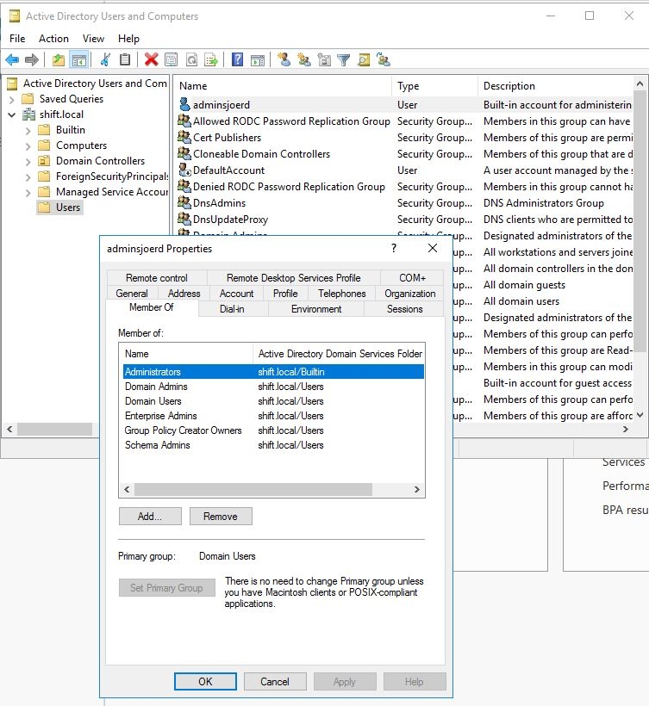This screenshot has width=649, height=706.
Task: Expand the Builtin container node
Action: (28, 131)
